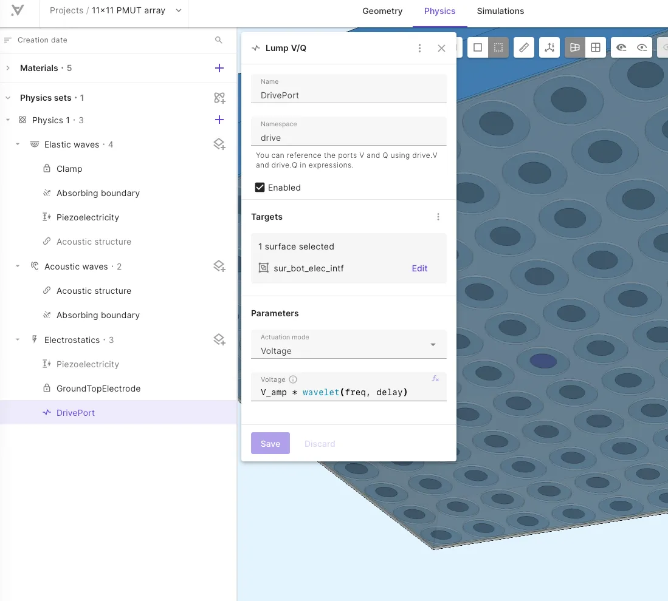Image resolution: width=668 pixels, height=601 pixels.
Task: Expand the Materials section
Action: (x=8, y=68)
